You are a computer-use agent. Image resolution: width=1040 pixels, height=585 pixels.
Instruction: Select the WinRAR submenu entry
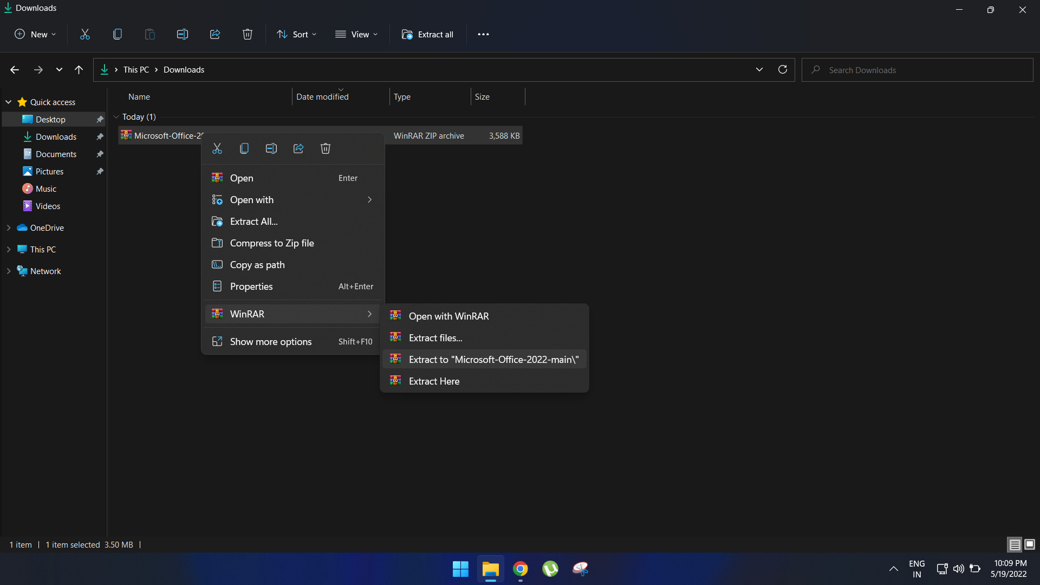pyautogui.click(x=292, y=314)
